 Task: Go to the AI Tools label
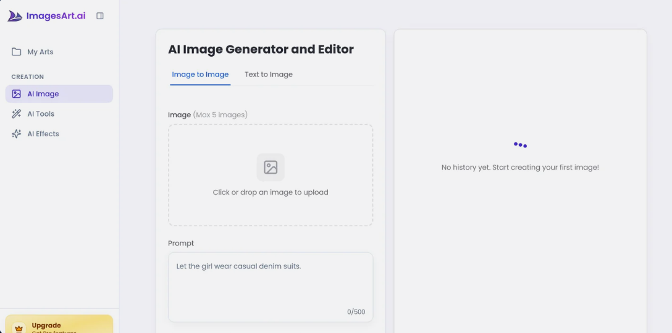click(41, 114)
